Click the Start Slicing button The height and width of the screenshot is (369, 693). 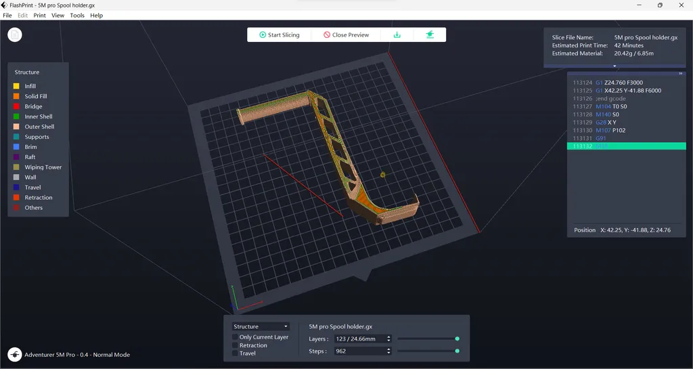click(279, 35)
